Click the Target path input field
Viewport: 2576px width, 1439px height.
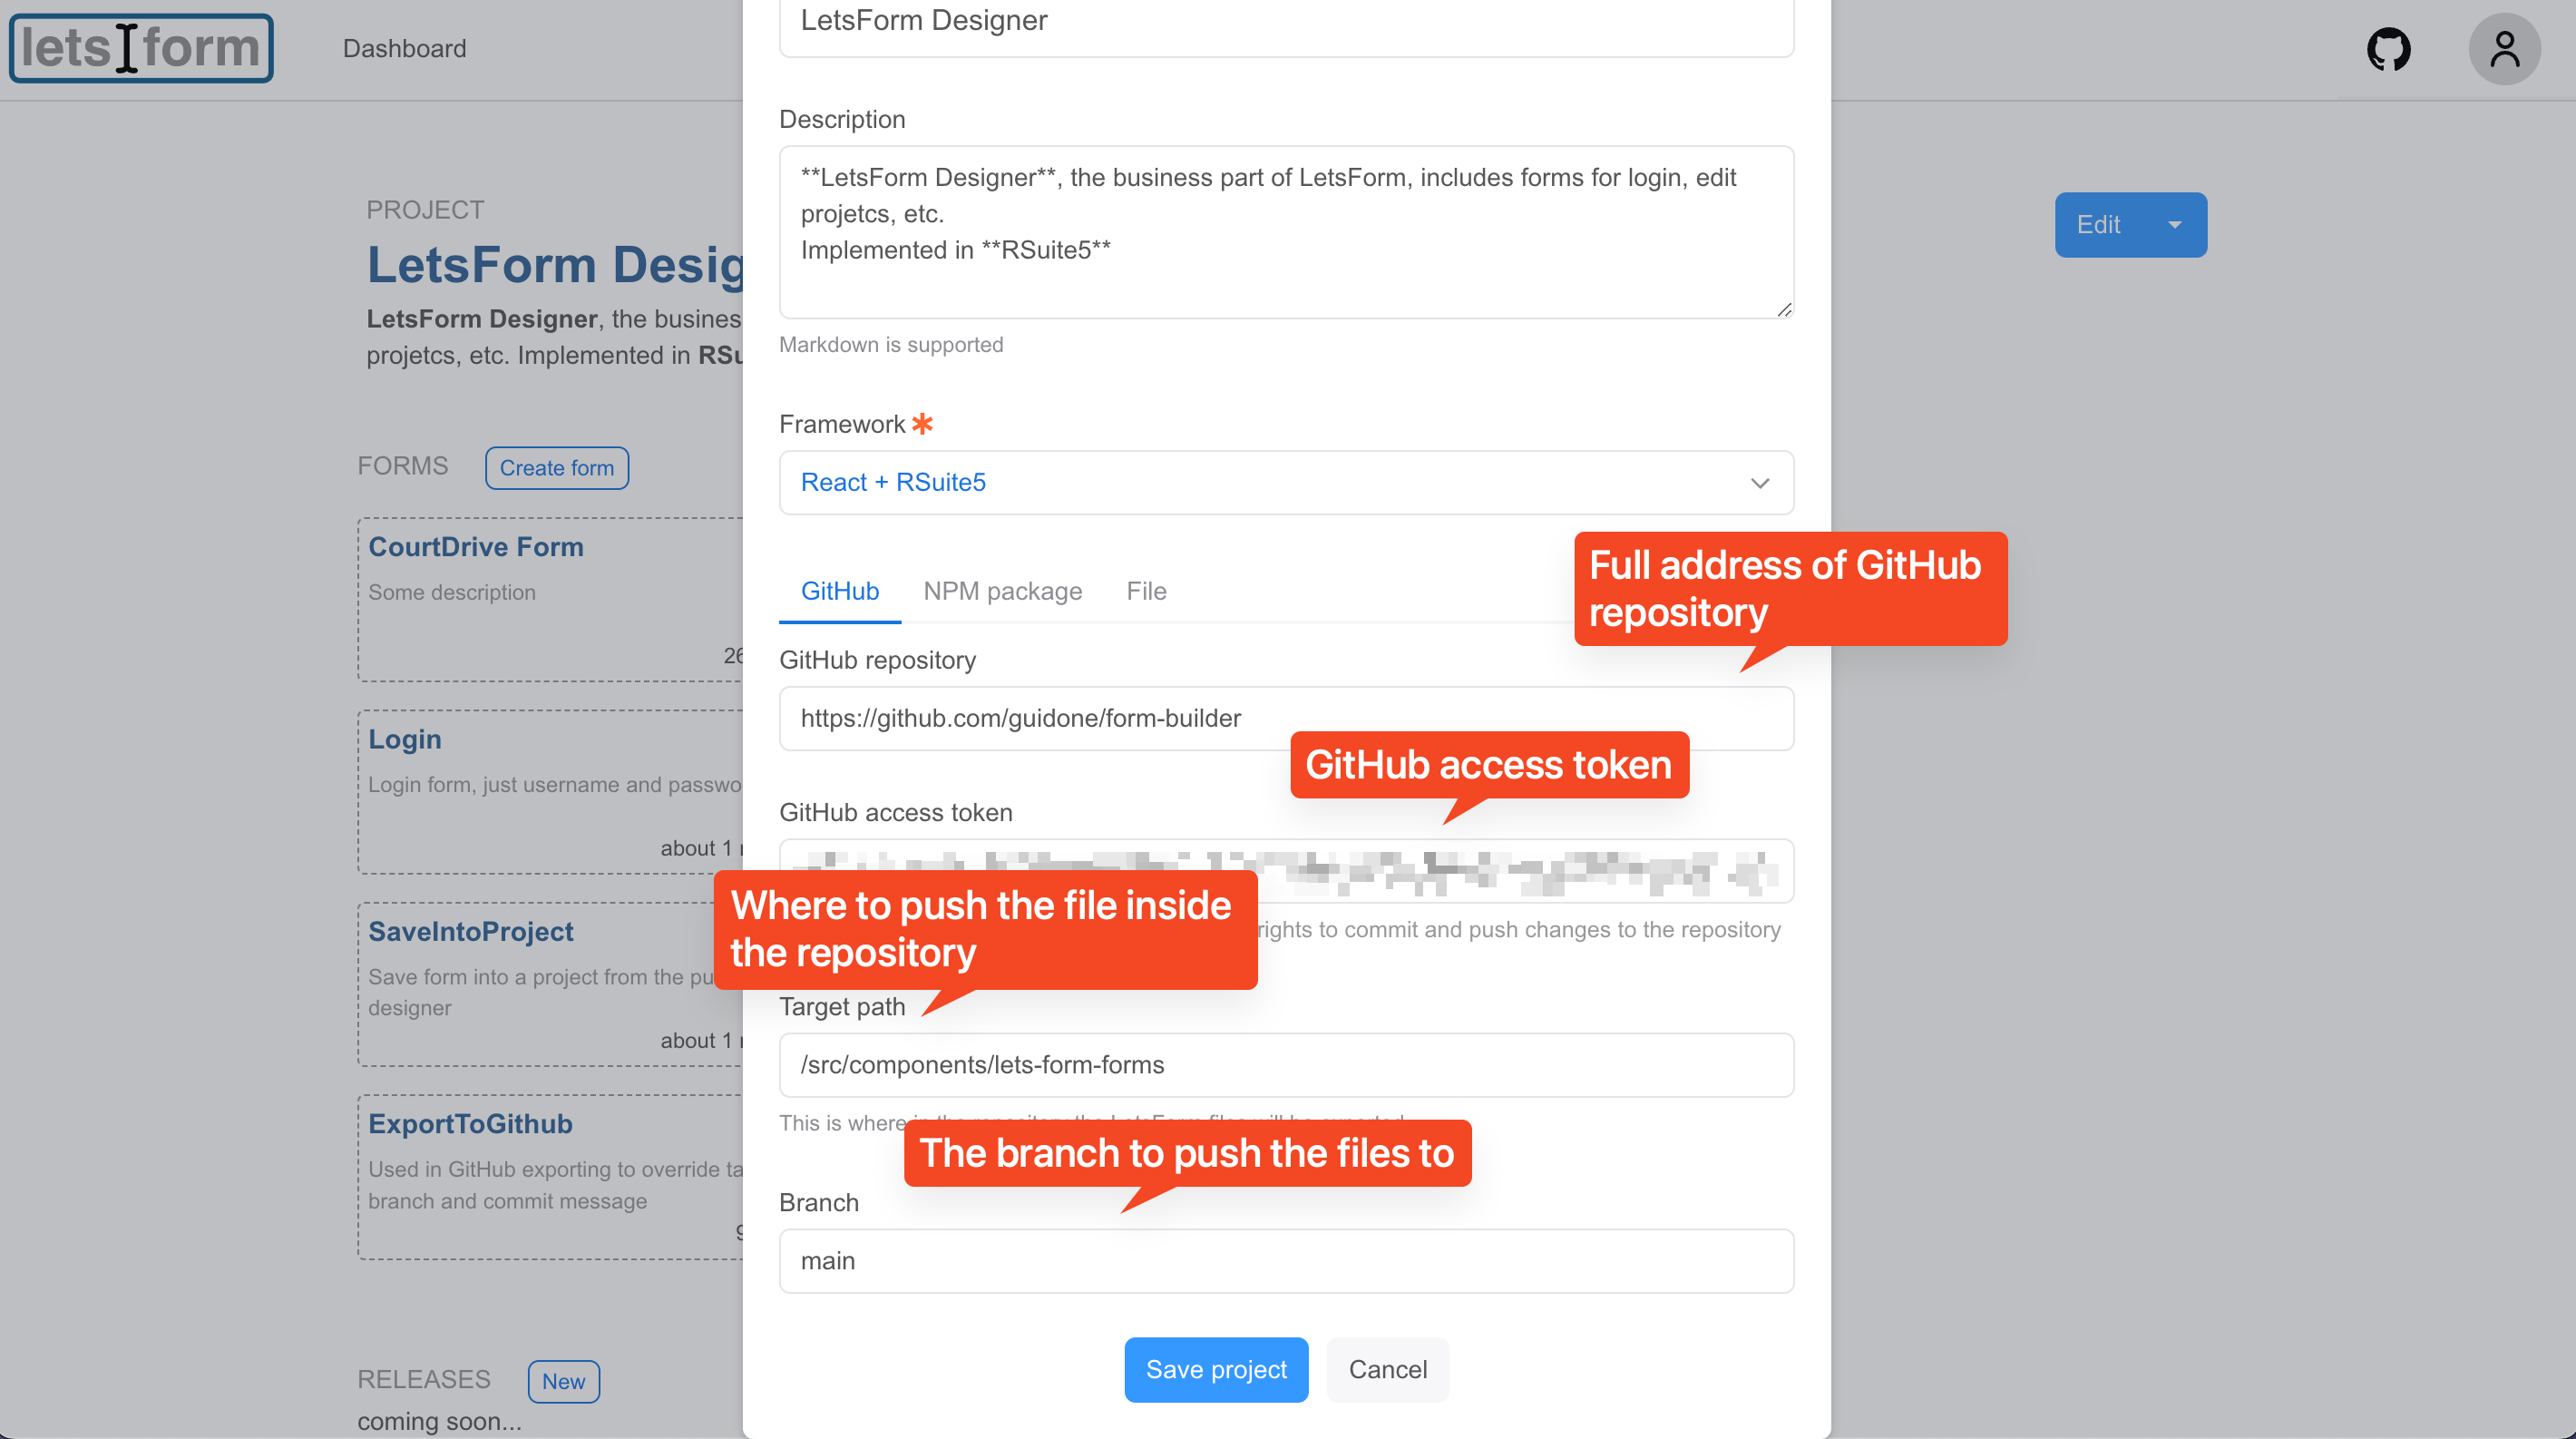(x=1286, y=1065)
